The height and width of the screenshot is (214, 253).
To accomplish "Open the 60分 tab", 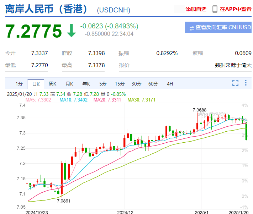I will click(x=153, y=84).
